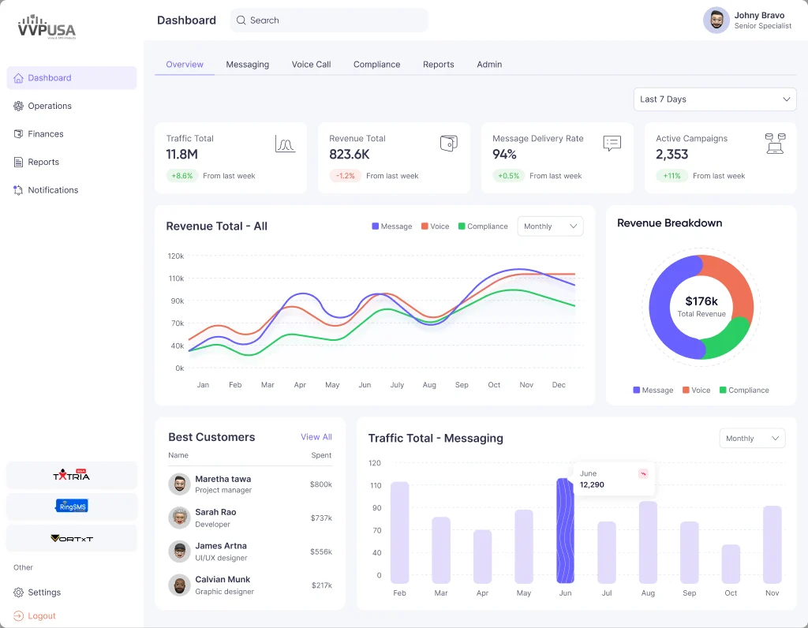Viewport: 808px width, 628px height.
Task: Open Settings in the sidebar
Action: pyautogui.click(x=72, y=592)
